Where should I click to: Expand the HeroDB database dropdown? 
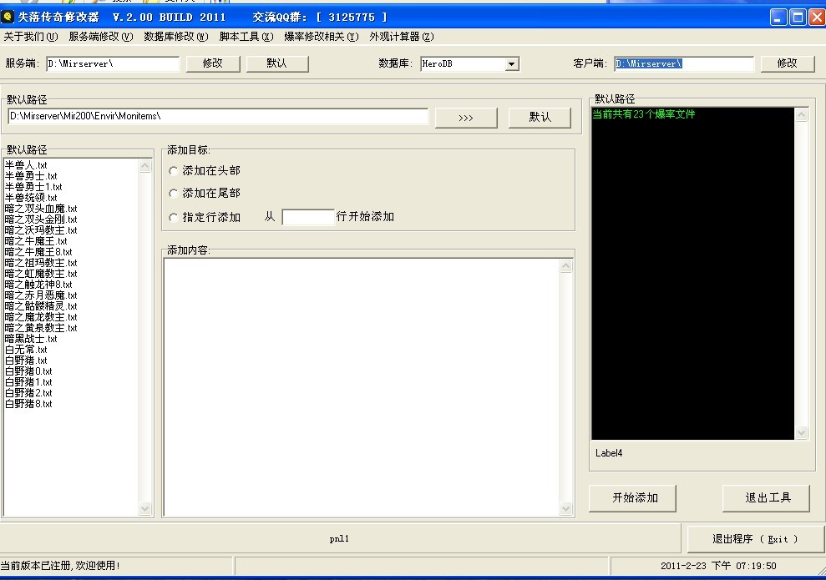(x=512, y=64)
